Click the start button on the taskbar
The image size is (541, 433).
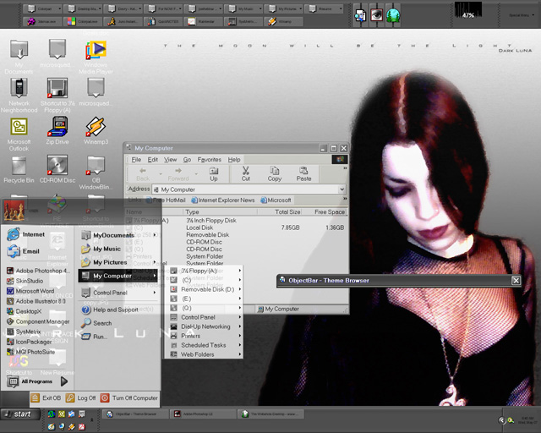pos(20,414)
